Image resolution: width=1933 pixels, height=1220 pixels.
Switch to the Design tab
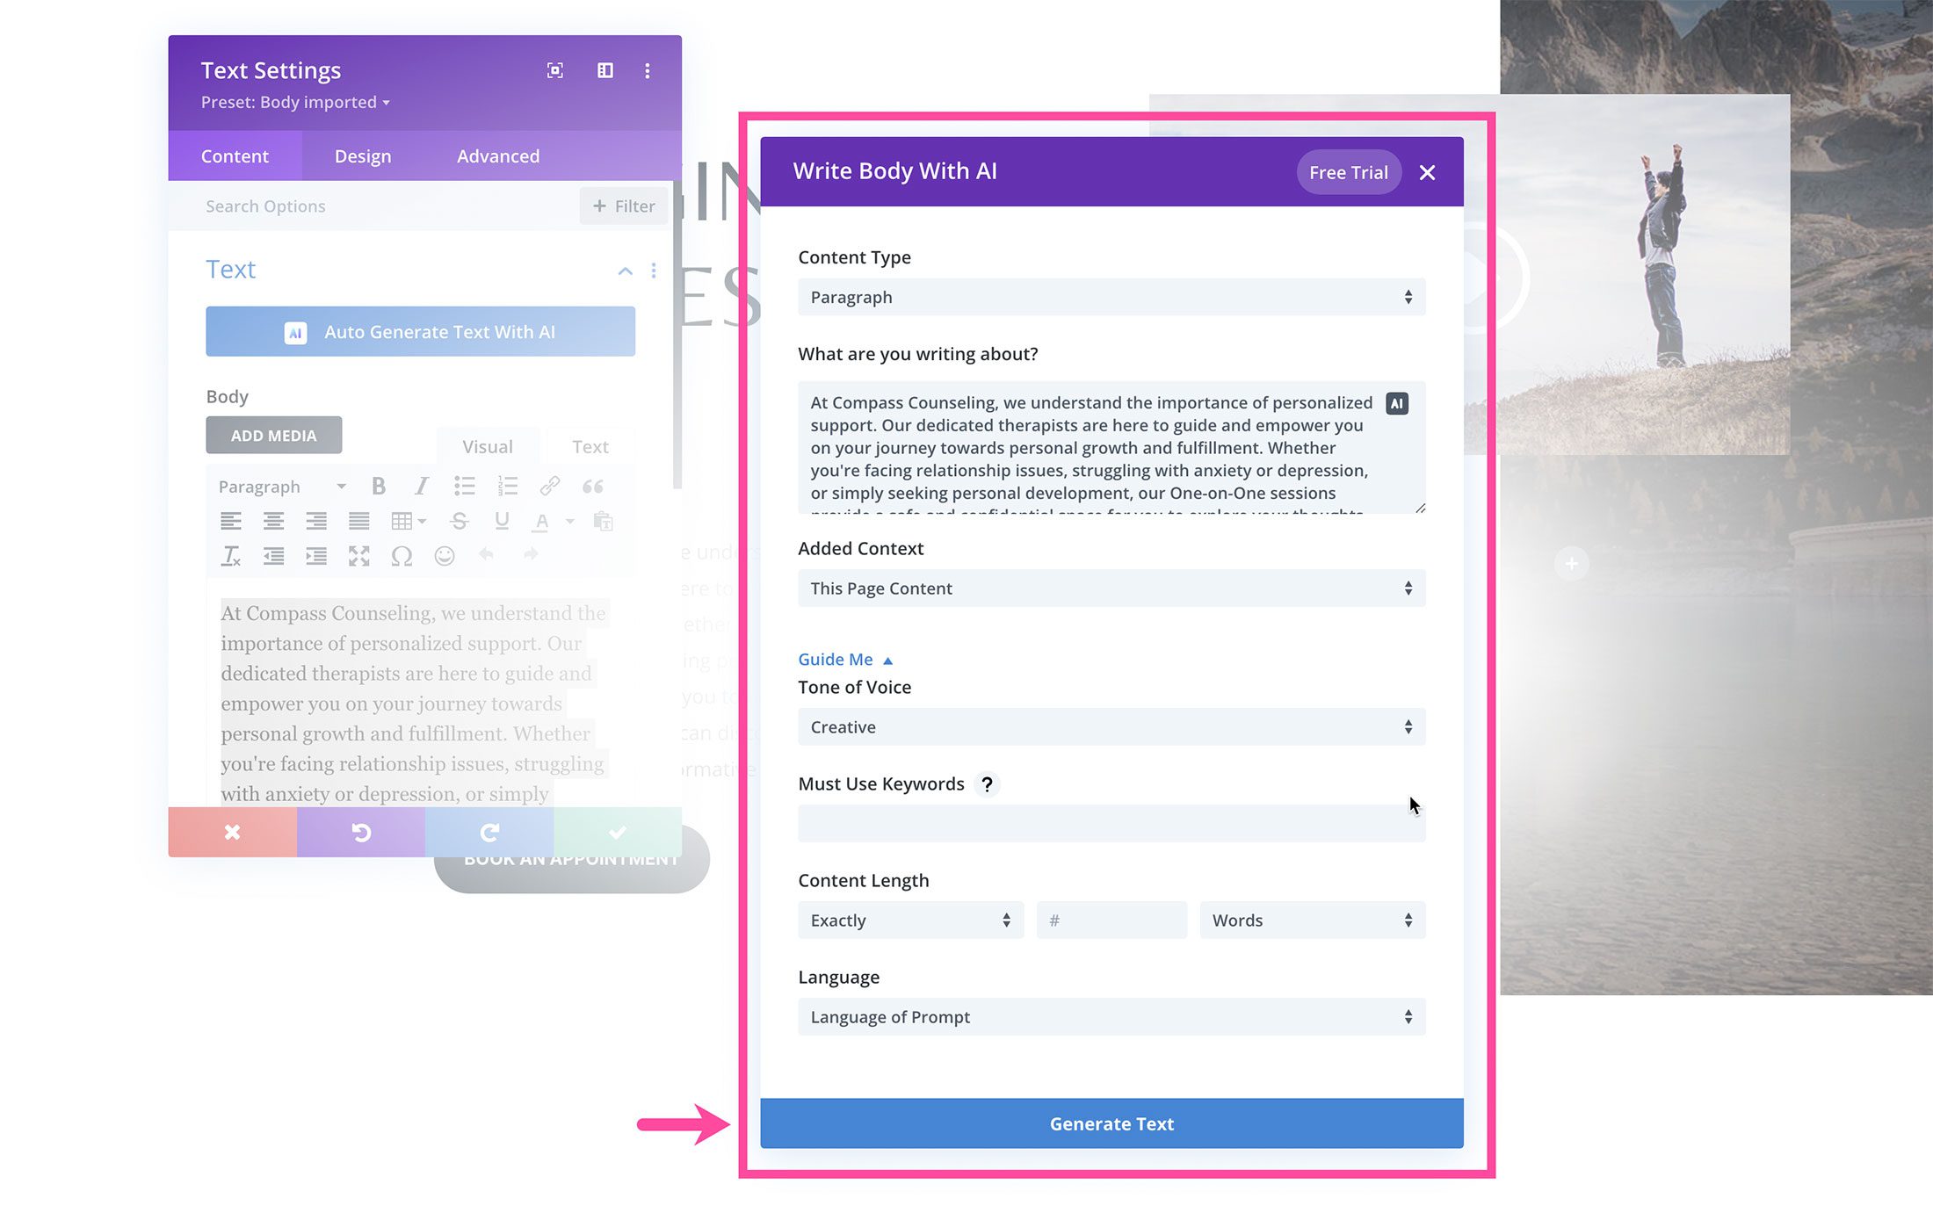pyautogui.click(x=363, y=155)
